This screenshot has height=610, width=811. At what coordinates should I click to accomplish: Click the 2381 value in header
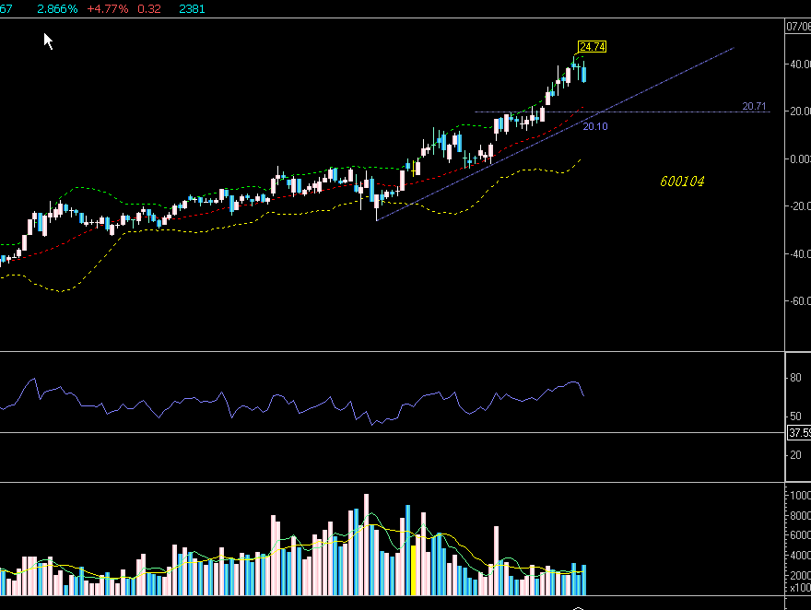(x=192, y=9)
